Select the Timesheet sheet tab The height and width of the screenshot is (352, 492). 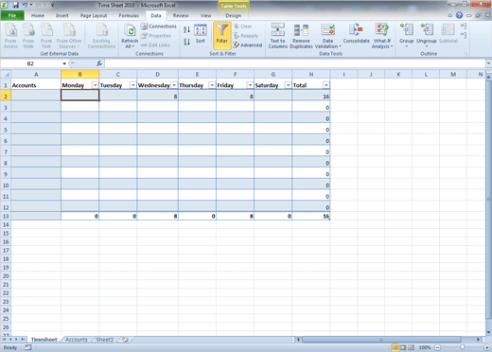pos(44,340)
